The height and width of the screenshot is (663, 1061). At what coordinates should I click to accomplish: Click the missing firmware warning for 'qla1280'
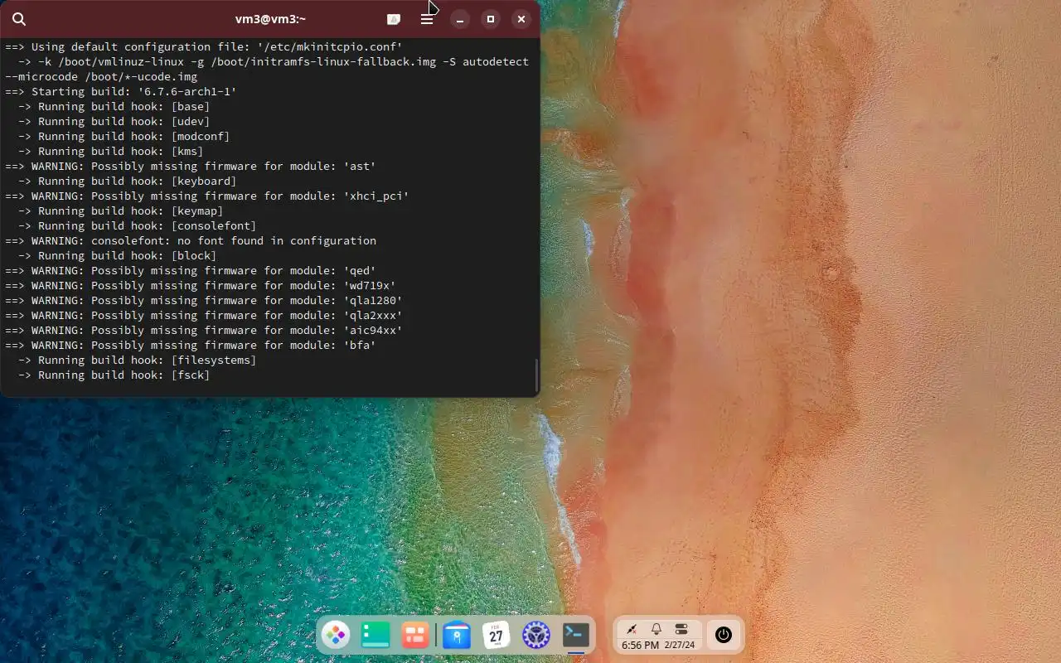point(204,301)
